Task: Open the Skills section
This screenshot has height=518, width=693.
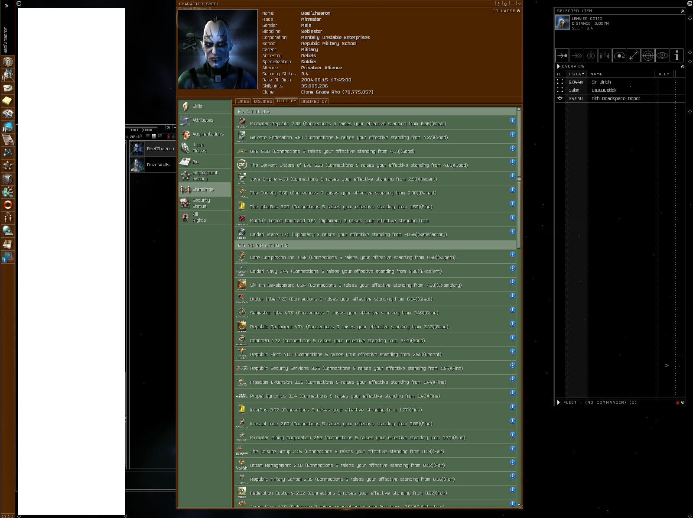Action: click(205, 107)
